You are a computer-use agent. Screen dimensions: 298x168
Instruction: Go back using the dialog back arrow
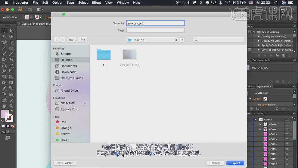pyautogui.click(x=56, y=40)
